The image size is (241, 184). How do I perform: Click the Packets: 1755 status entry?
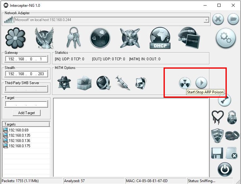click(x=32, y=181)
